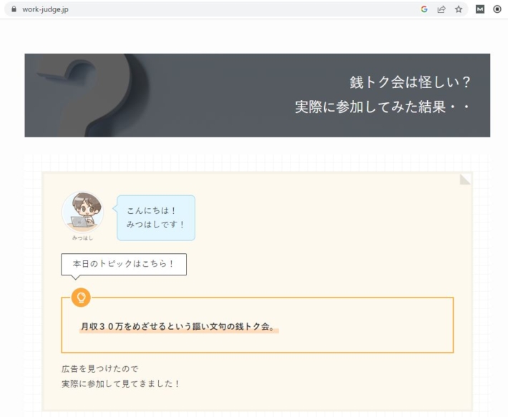Click the text みつはしです！
508x417 pixels.
click(155, 225)
